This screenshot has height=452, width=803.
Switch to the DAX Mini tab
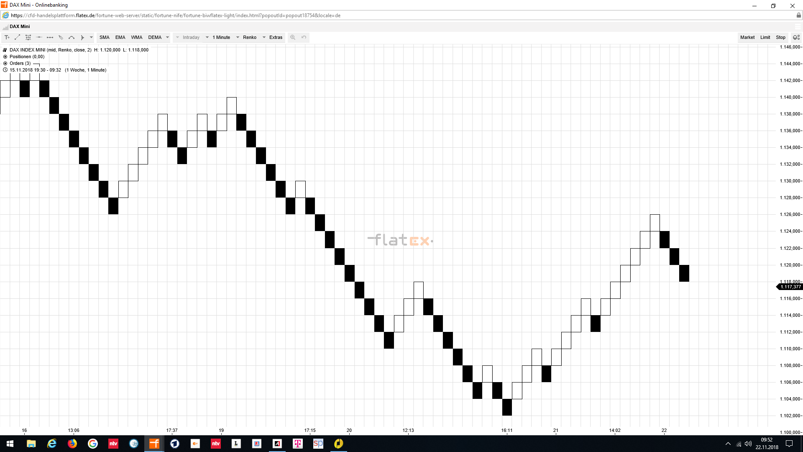click(19, 26)
